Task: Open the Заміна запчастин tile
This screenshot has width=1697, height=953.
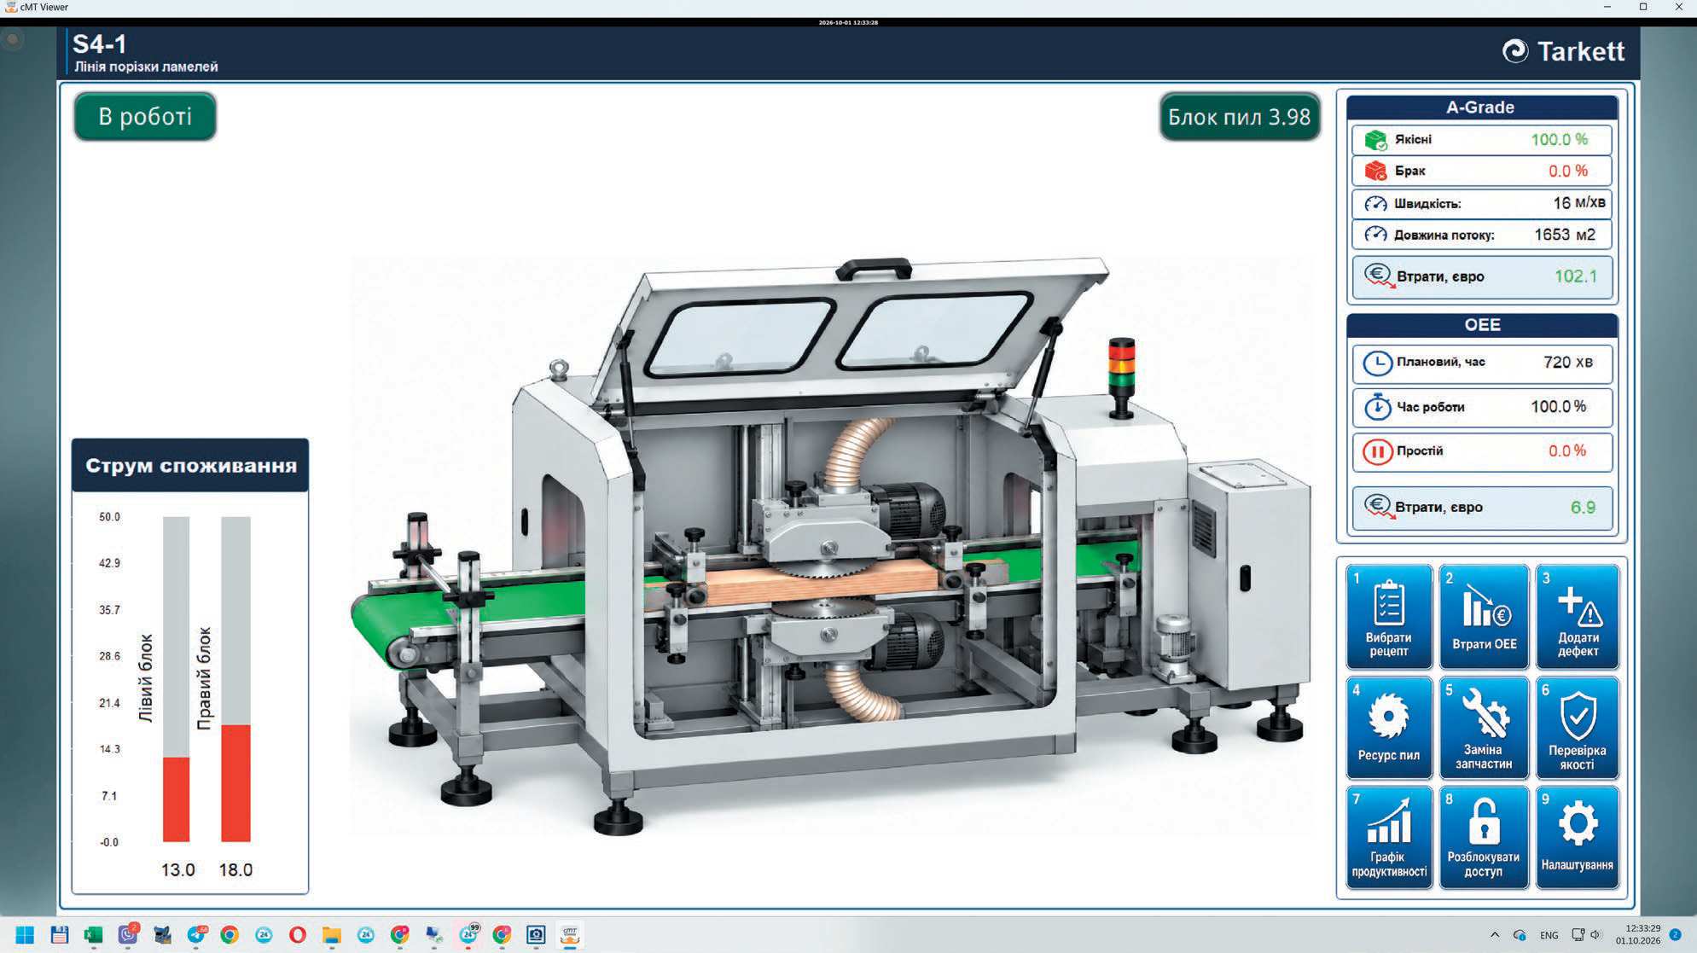Action: click(1484, 728)
